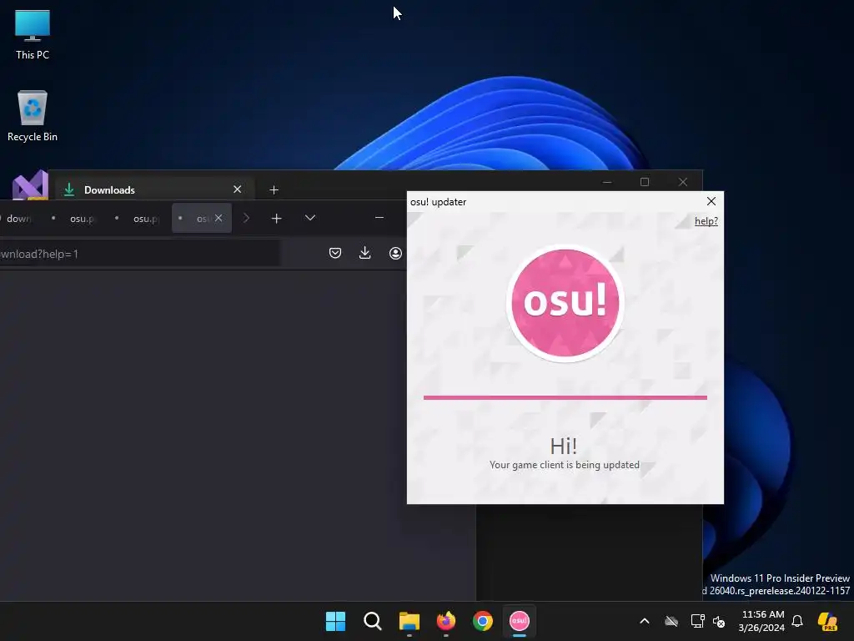854x641 pixels.
Task: Maximize the background Downloads window
Action: pyautogui.click(x=645, y=182)
